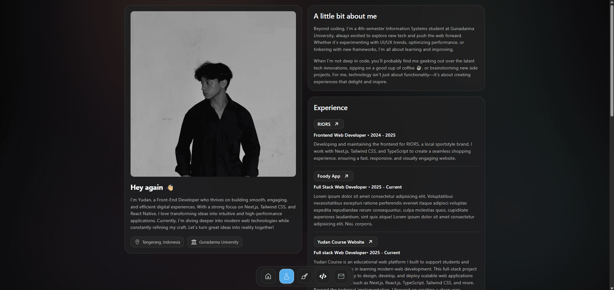Select the profile/about icon in dock

pyautogui.click(x=286, y=276)
